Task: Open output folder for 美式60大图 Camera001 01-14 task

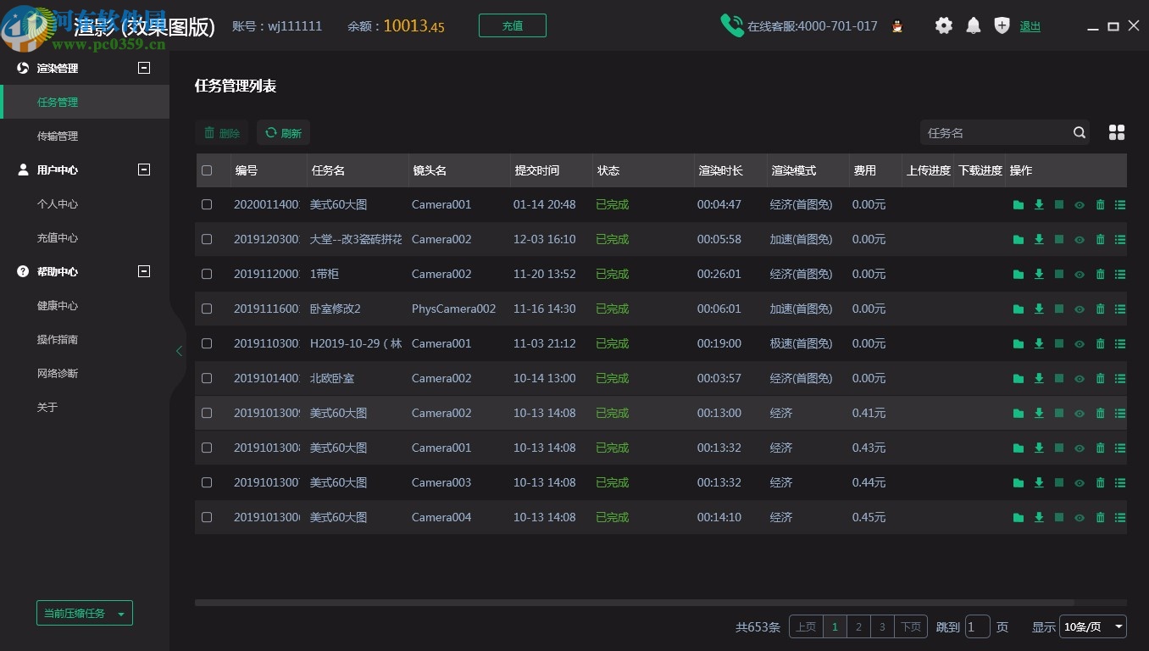Action: (1018, 205)
